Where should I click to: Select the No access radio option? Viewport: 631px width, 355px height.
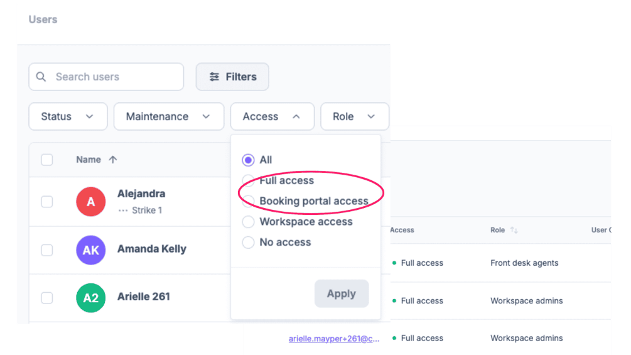click(x=248, y=243)
